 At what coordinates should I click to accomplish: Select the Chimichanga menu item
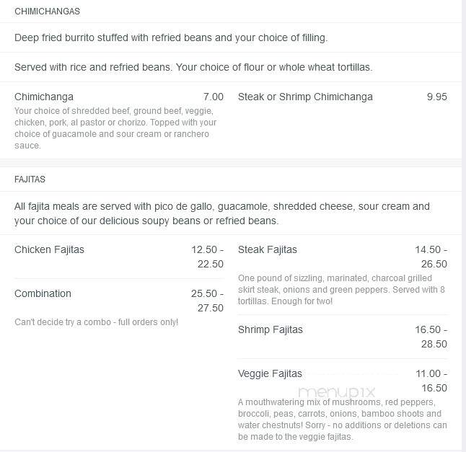tap(44, 97)
